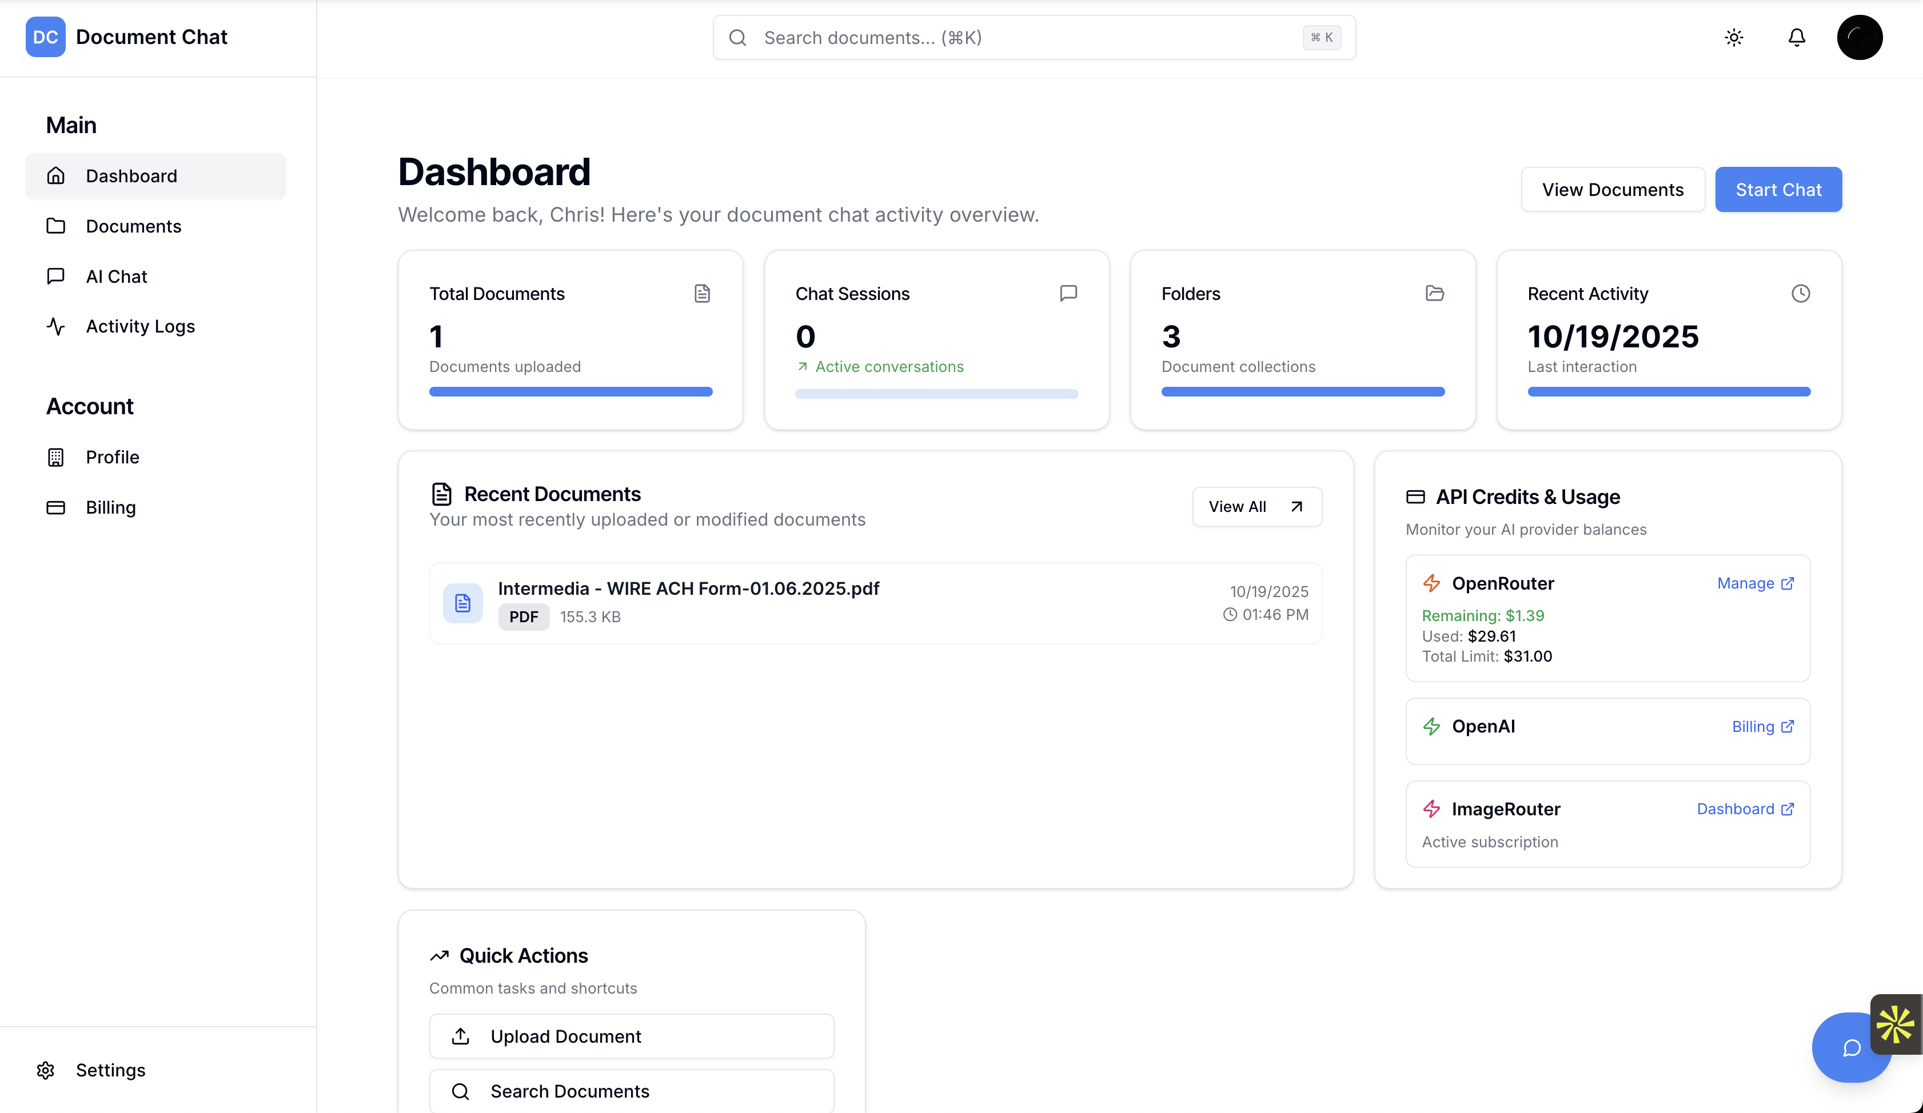Click the Total Documents progress bar
The image size is (1923, 1113).
pyautogui.click(x=570, y=391)
